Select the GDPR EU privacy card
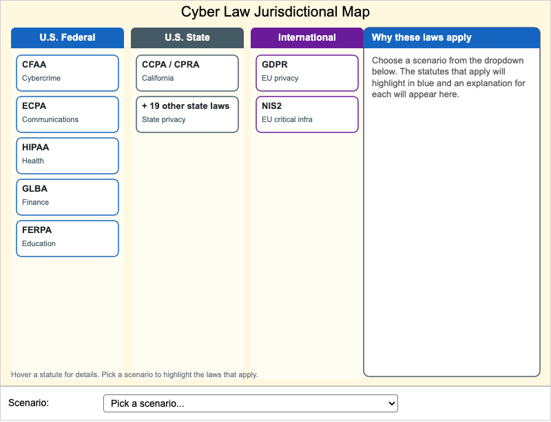The image size is (551, 422). [x=307, y=73]
